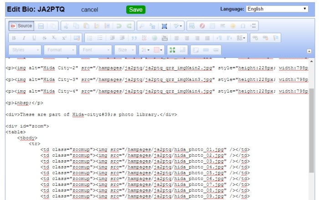319x200 pixels.
Task: Open the Background Color picker dropdown
Action: (x=158, y=50)
